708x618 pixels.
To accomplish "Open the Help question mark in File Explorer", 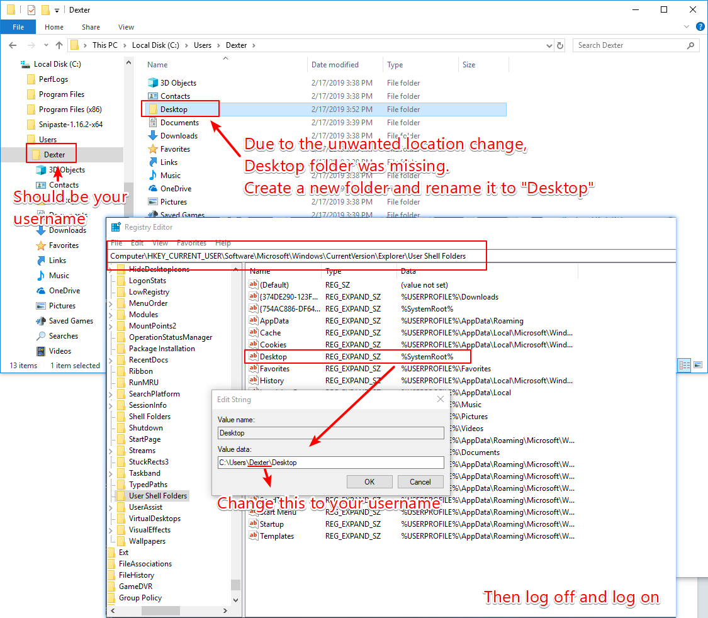I will point(699,26).
